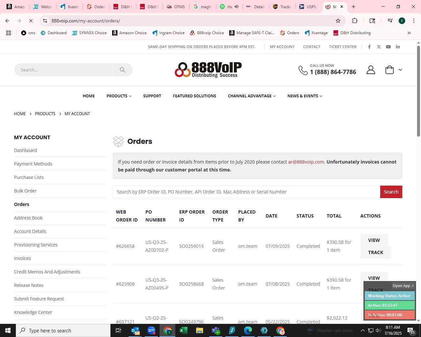Close the current 888voip tab
This screenshot has height=337, width=421.
pos(342,7)
